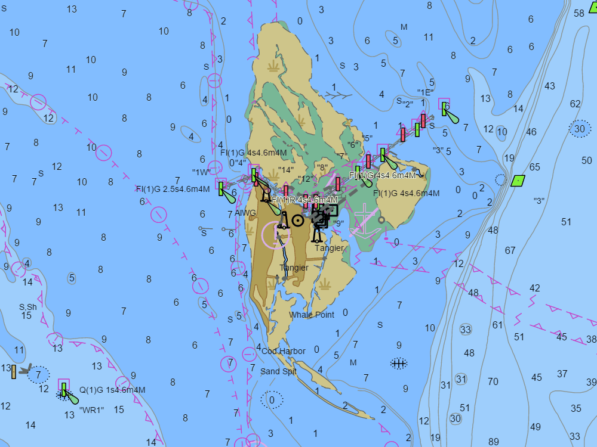Select light description "Q(1)G 1s4.6m4M"
This screenshot has height=447, width=597.
click(112, 390)
